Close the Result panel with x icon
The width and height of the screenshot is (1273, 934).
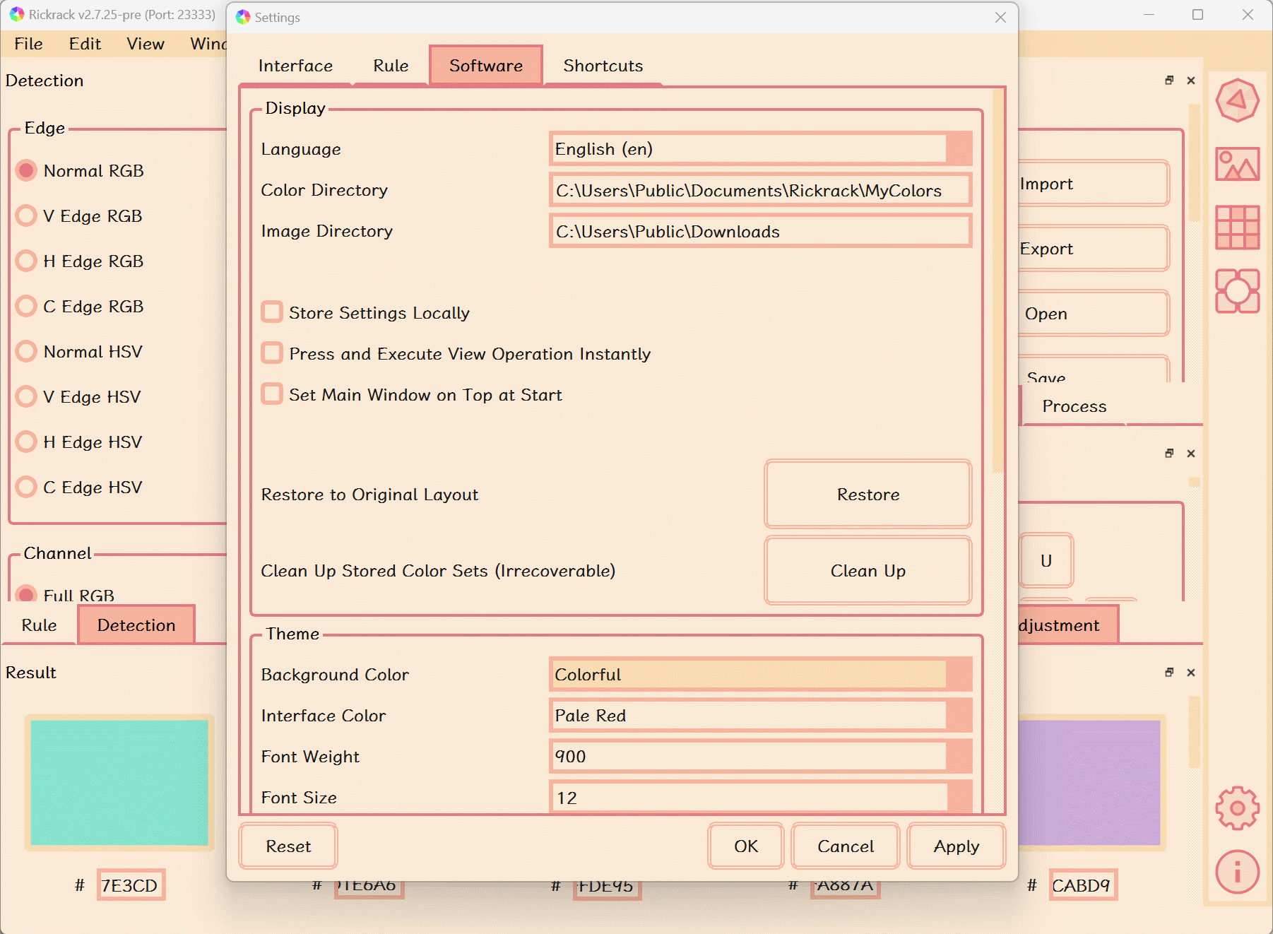click(1191, 673)
